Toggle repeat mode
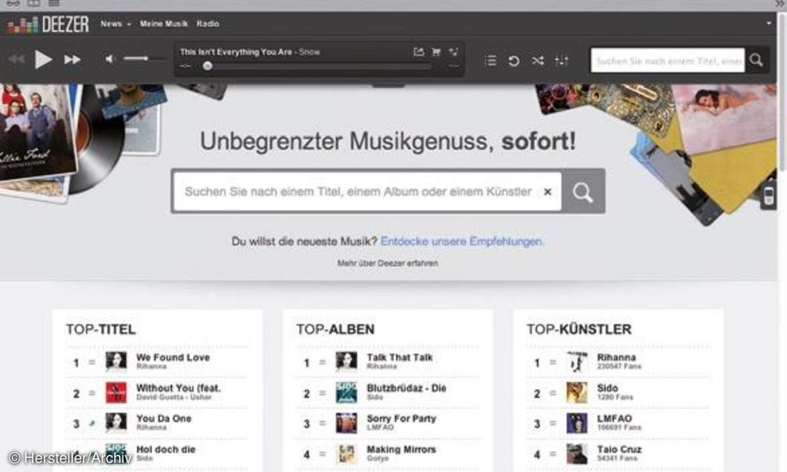 click(x=513, y=60)
